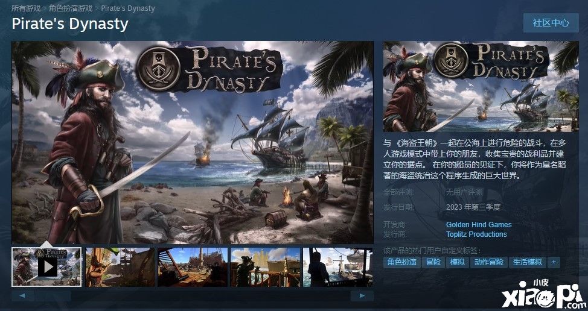Click the 发行商 label

click(394, 234)
